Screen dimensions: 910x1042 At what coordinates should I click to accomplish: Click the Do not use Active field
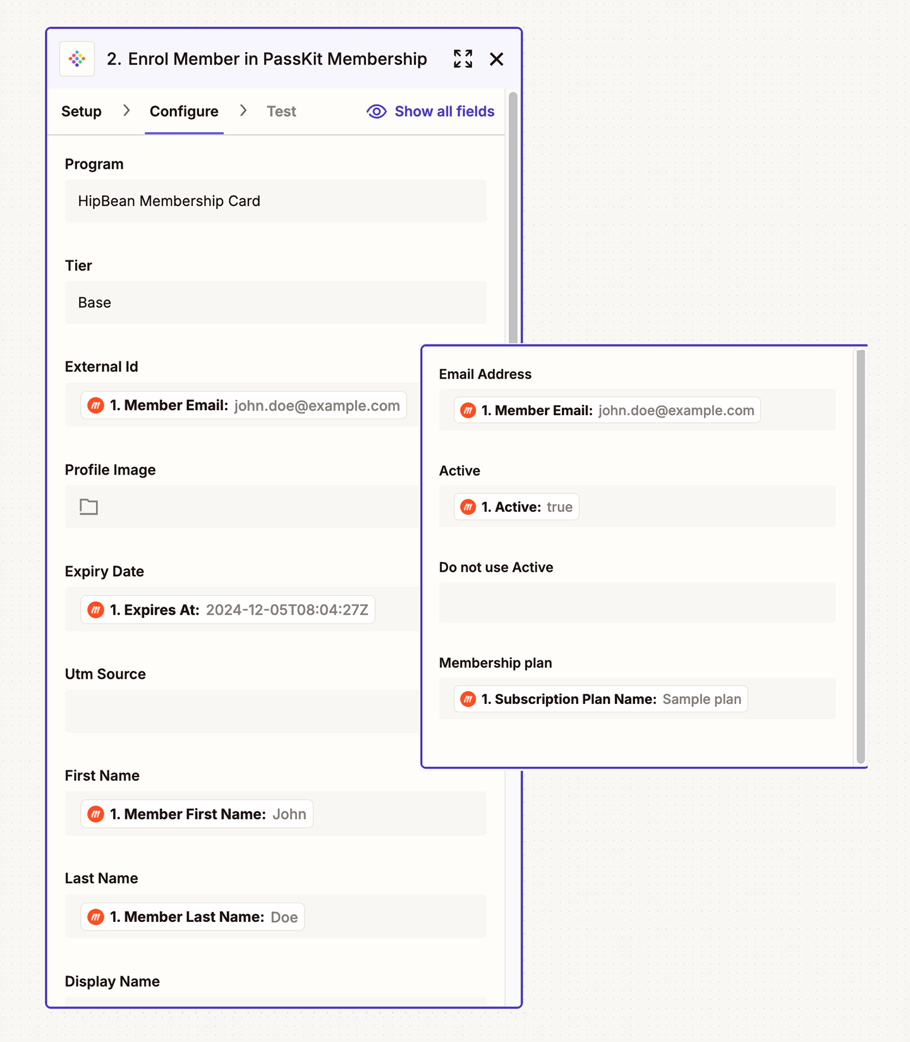(x=637, y=603)
